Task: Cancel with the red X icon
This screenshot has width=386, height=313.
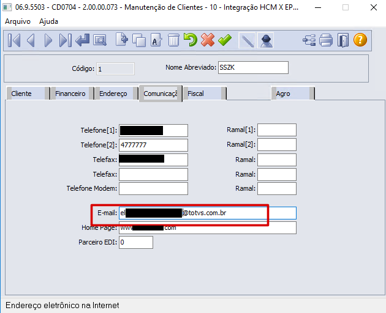Action: [x=208, y=40]
